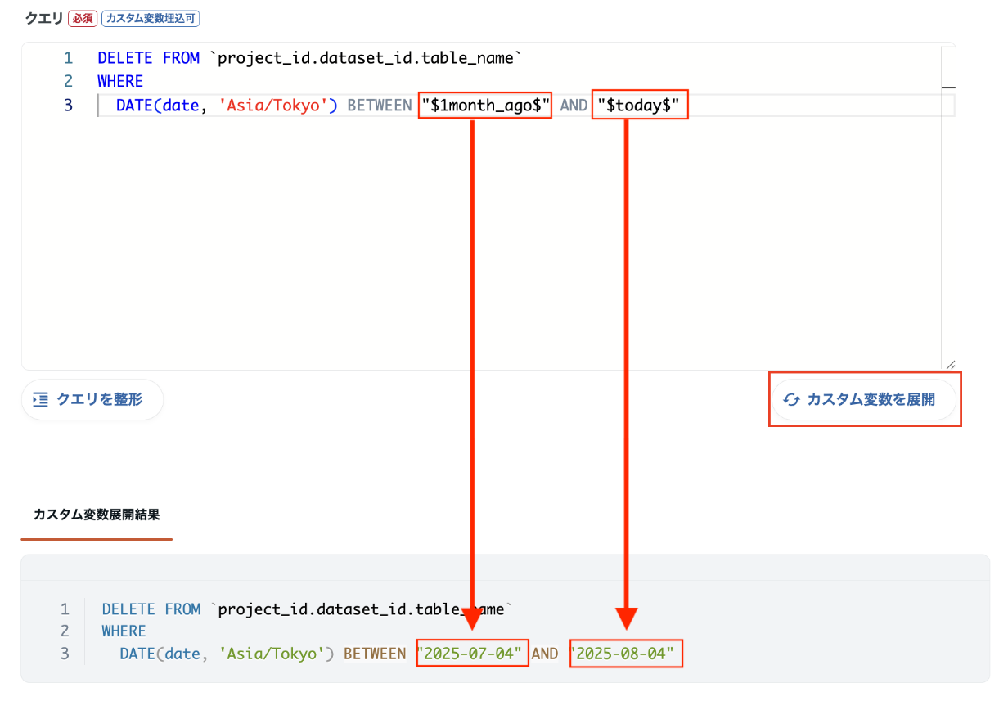This screenshot has height=710, width=1008.
Task: Click line number 2 in the expanded result
Action: [65, 631]
